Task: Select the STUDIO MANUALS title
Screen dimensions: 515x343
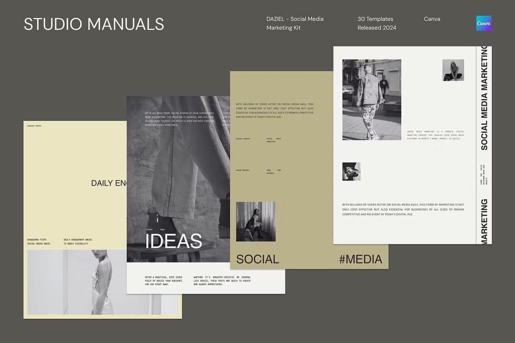Action: [94, 24]
